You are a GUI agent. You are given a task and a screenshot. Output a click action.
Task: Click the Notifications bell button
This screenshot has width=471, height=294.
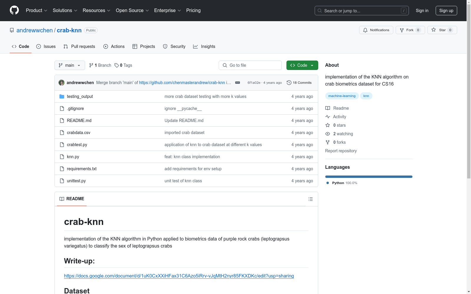376,30
